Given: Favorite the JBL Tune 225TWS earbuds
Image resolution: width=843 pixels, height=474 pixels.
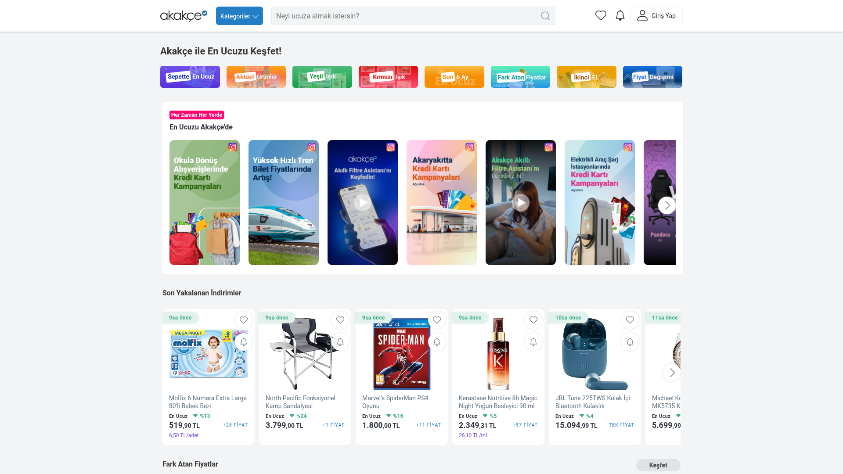Looking at the screenshot, I should 630,320.
